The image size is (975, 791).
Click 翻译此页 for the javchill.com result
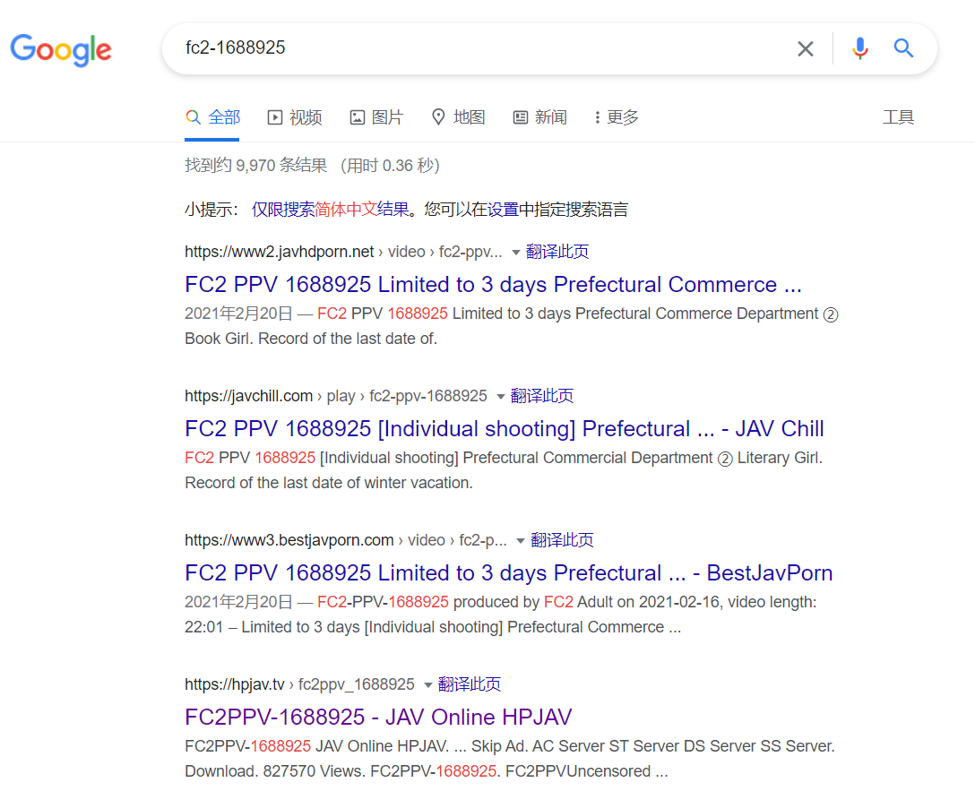[x=541, y=396]
